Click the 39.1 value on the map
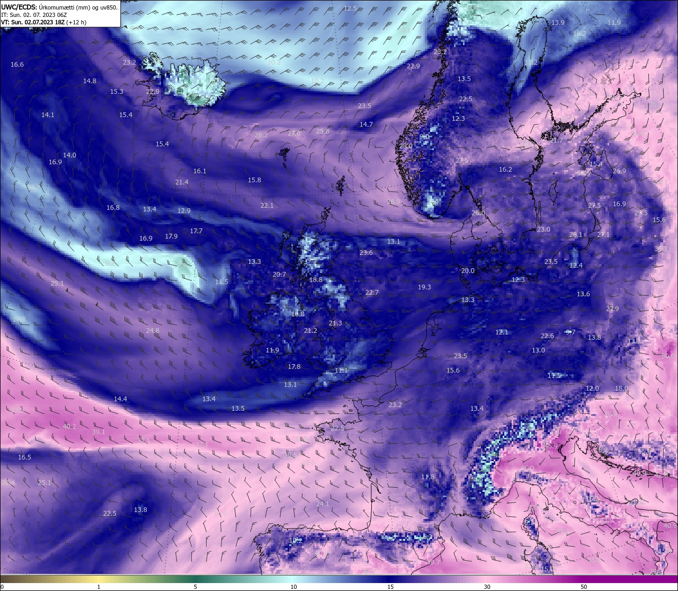 click(99, 431)
